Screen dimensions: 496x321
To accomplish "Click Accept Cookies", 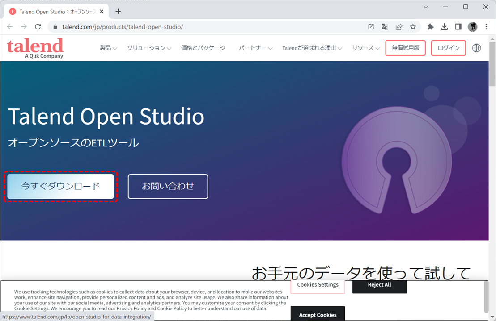I will click(x=318, y=314).
